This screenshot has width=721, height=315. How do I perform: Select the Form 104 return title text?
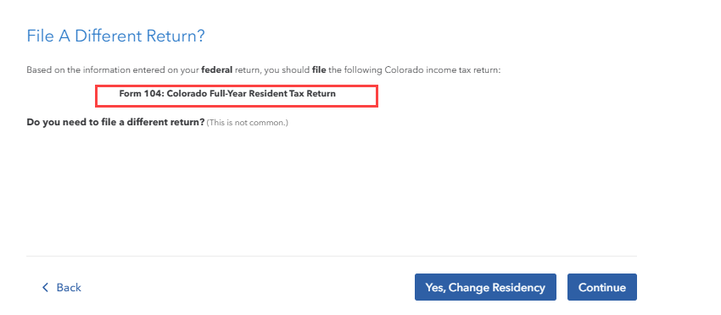click(x=227, y=94)
